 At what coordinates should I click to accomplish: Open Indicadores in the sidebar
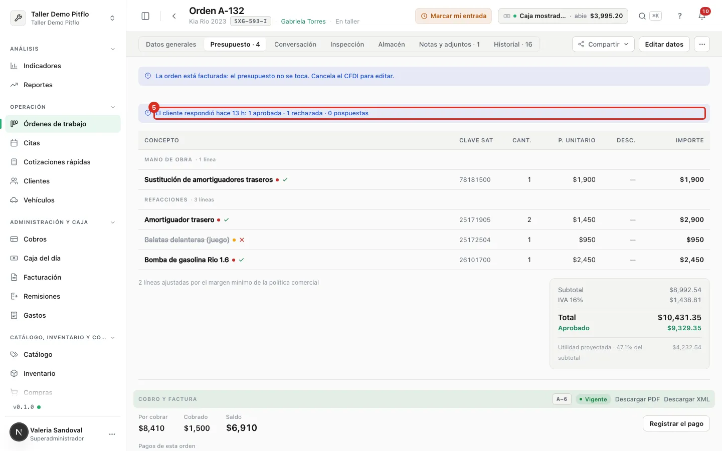[x=63, y=66]
